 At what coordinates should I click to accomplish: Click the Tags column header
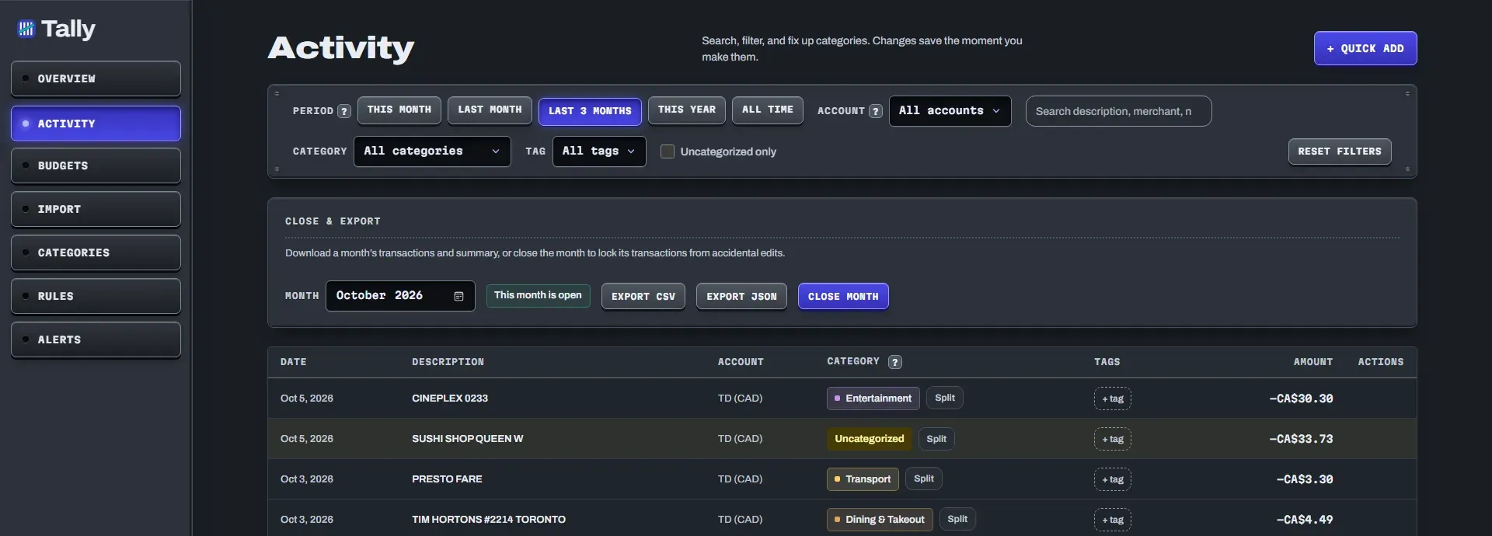[x=1107, y=362]
